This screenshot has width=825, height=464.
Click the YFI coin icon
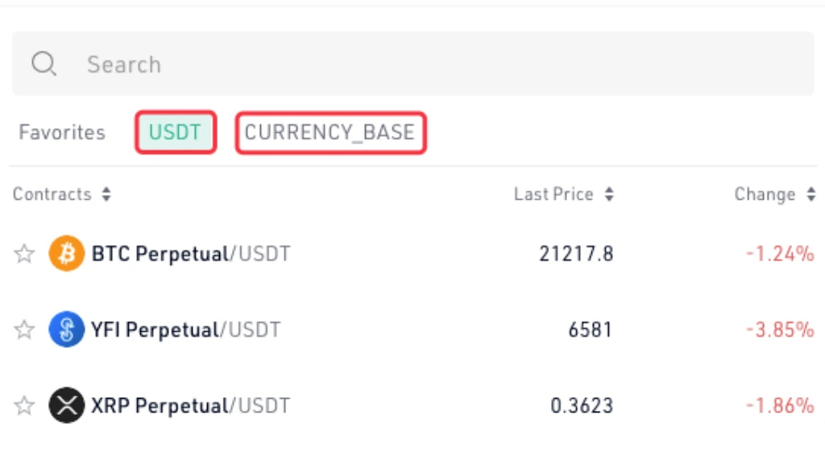(67, 329)
